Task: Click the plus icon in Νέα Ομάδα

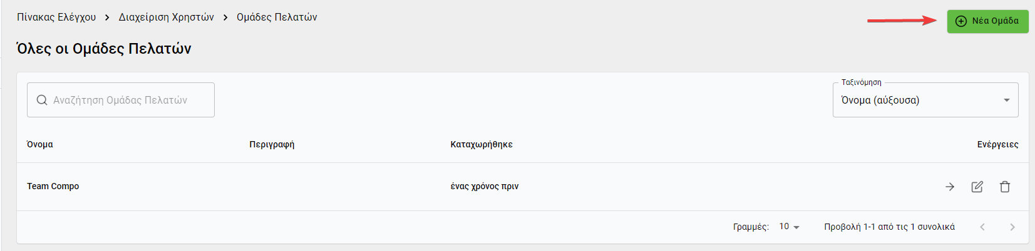Action: click(x=961, y=21)
